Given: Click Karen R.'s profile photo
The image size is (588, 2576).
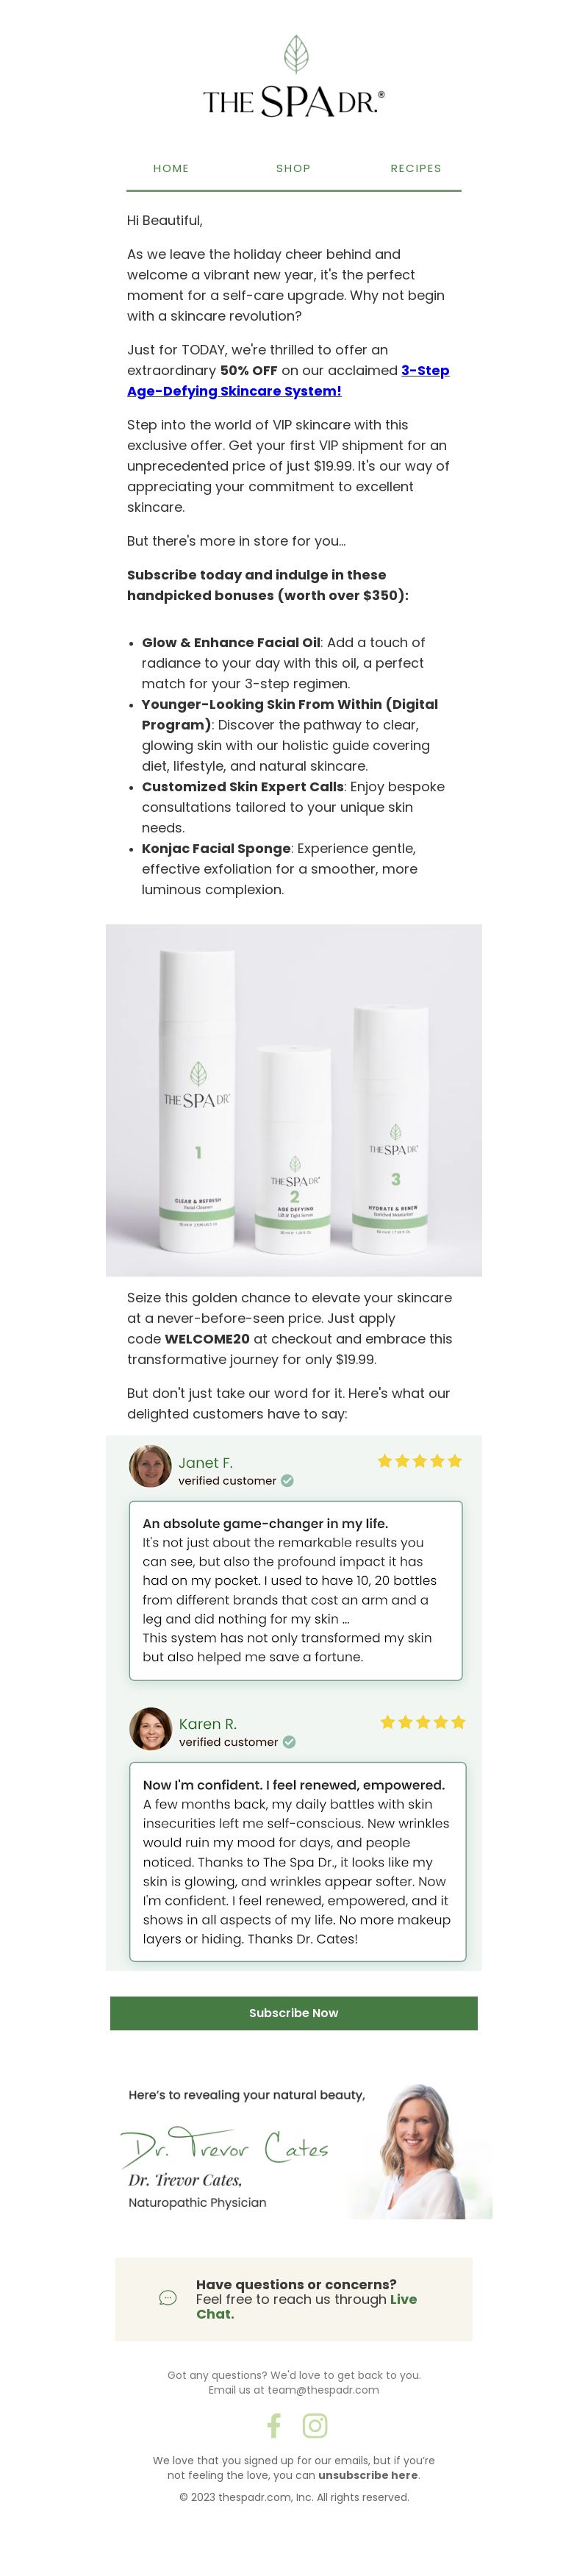Looking at the screenshot, I should click(x=151, y=1728).
